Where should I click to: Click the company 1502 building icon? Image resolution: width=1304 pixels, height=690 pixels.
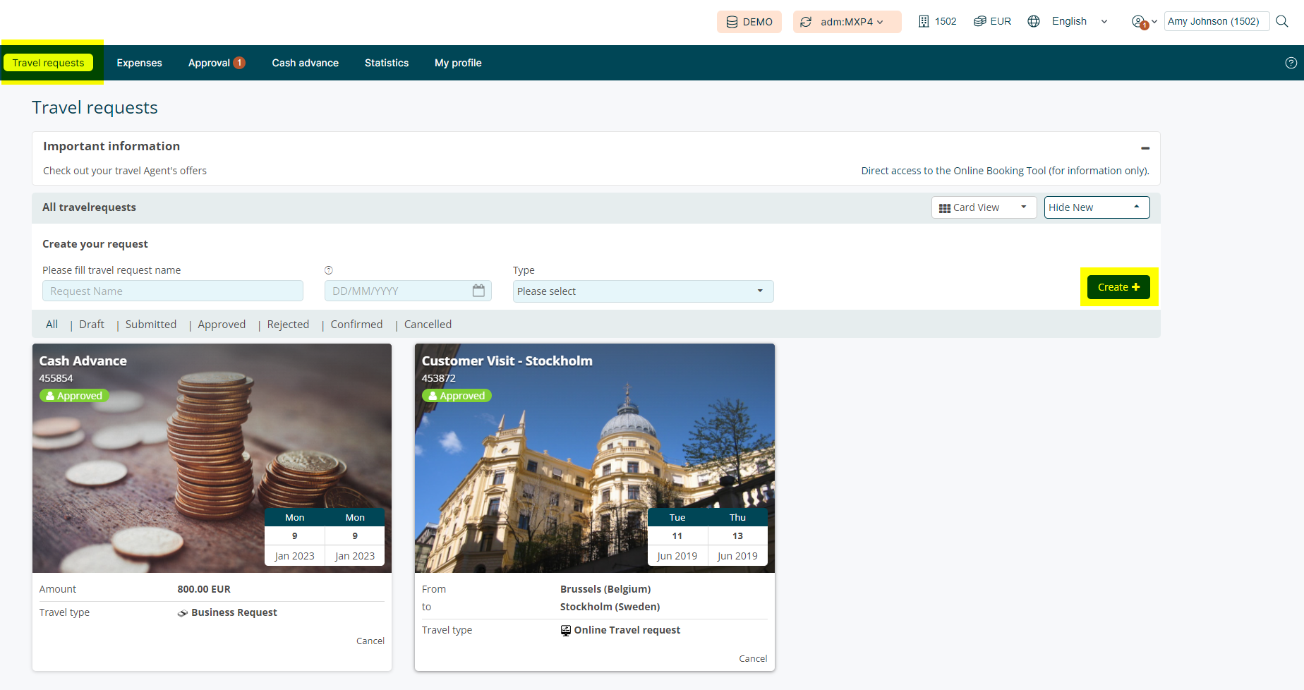click(x=924, y=21)
